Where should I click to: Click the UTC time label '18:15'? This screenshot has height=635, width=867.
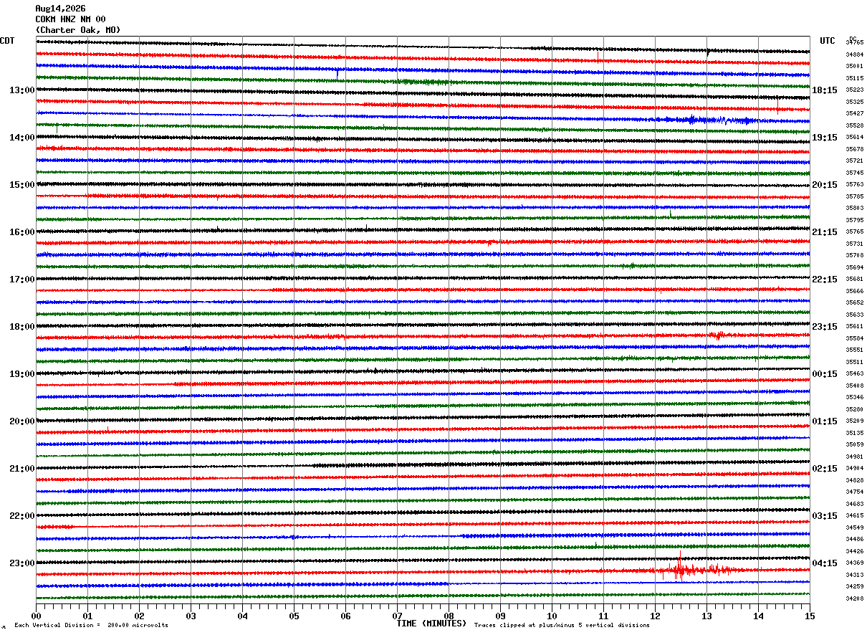pos(825,90)
